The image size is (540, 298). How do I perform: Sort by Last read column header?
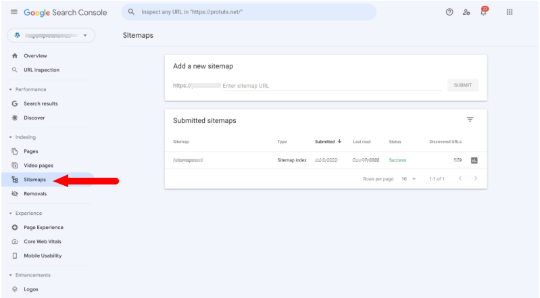click(362, 142)
